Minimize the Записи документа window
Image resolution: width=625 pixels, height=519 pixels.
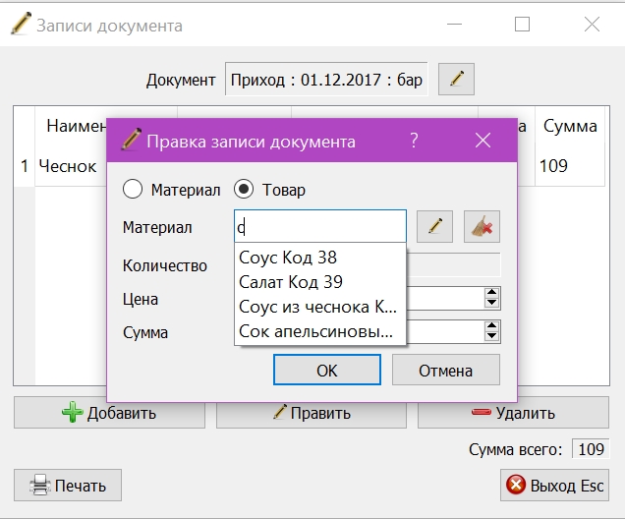454,25
